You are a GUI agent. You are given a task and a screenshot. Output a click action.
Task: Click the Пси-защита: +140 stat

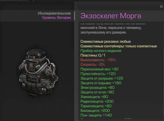point(96,115)
